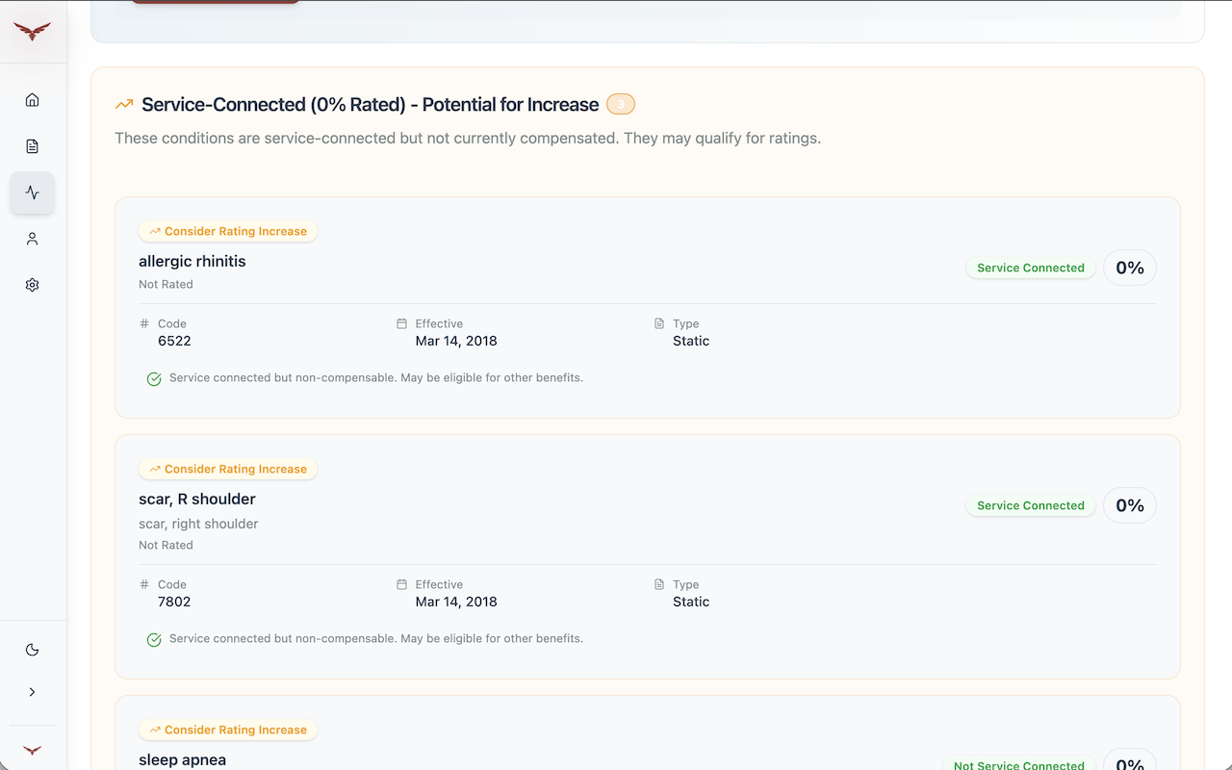
Task: Select the activity pulse icon in sidebar
Action: 32,192
